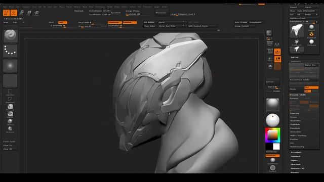Toggle the M material channel button

click(24, 22)
